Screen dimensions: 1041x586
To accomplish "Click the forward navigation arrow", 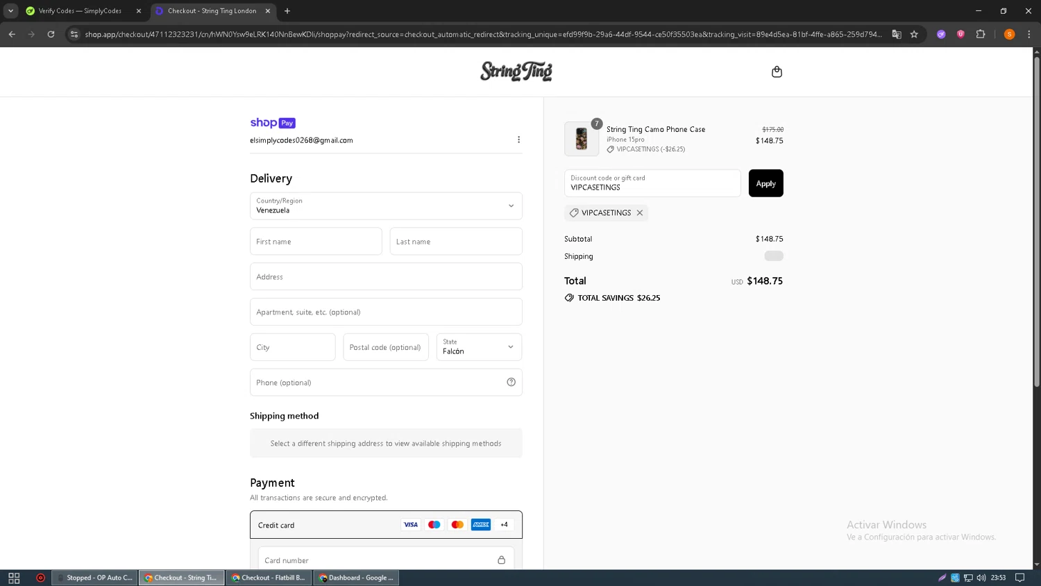I will 31,34.
